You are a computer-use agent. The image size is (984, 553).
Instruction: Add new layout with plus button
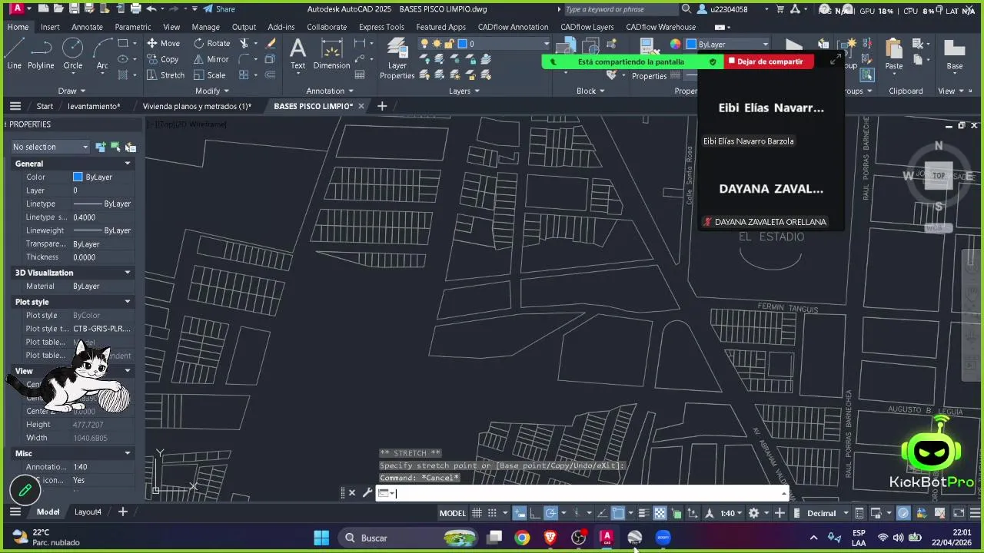point(122,512)
